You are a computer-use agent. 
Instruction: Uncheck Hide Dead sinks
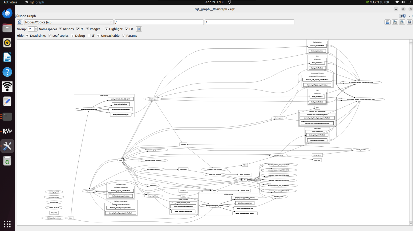point(27,36)
